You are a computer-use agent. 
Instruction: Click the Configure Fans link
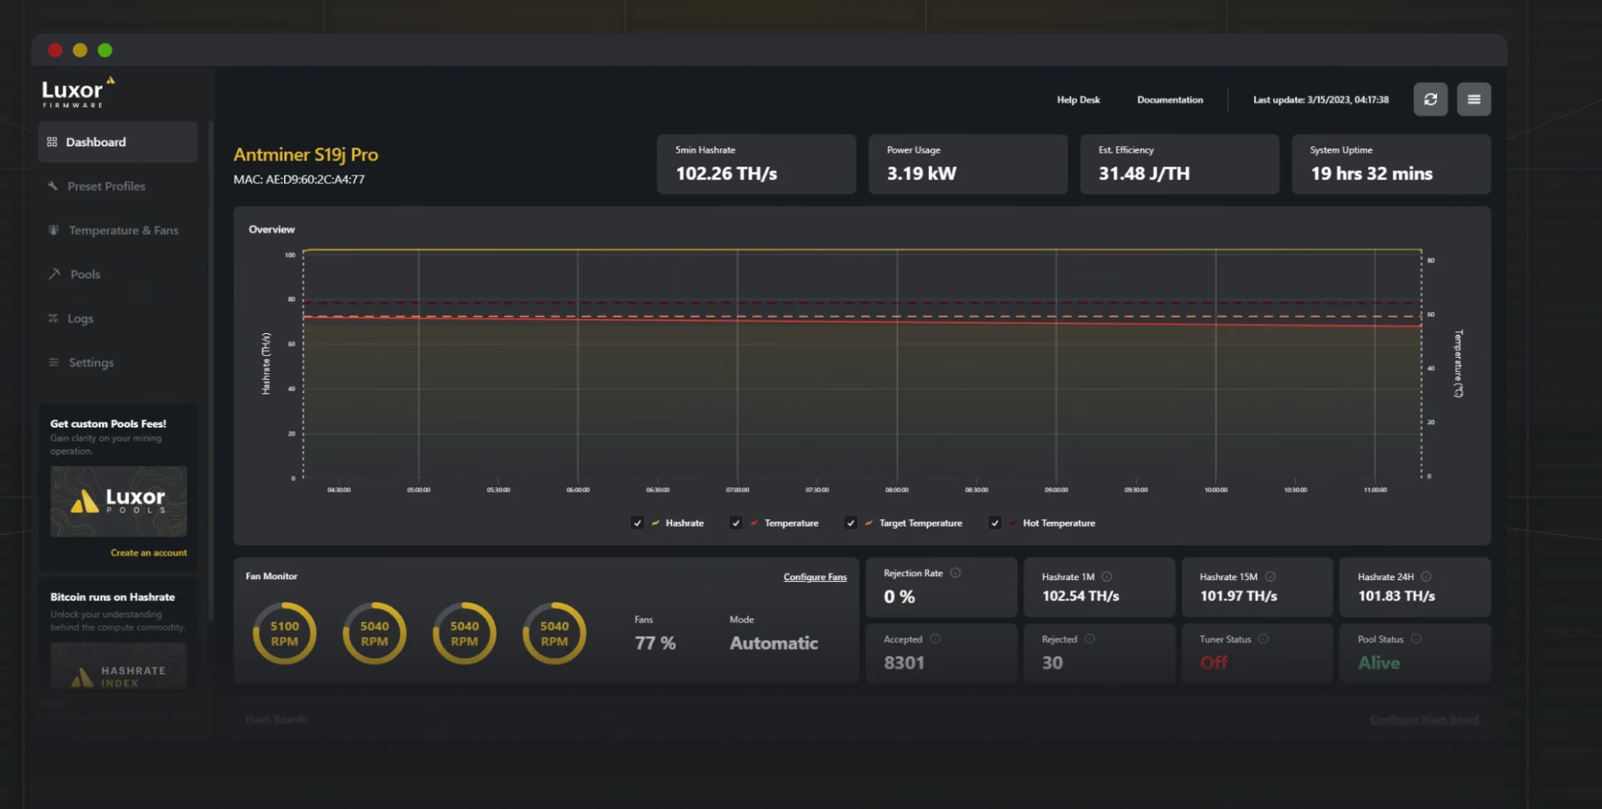pyautogui.click(x=814, y=577)
